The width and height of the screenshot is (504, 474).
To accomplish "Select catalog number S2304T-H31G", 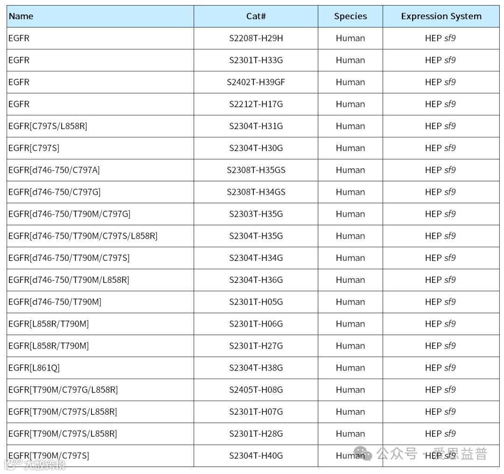I will (256, 126).
